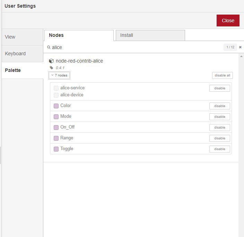This screenshot has height=237, width=244.
Task: Open the Keyboard settings section
Action: 23,54
